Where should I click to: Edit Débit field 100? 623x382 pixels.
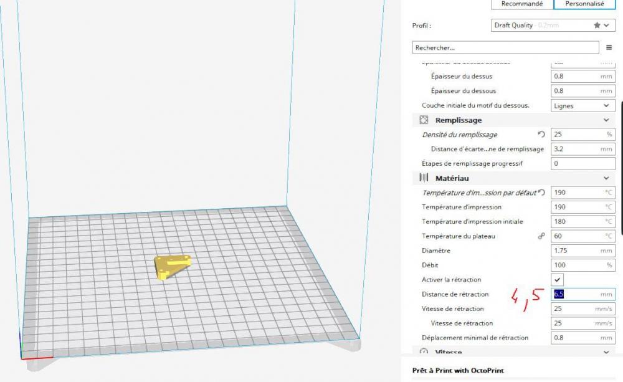point(583,265)
